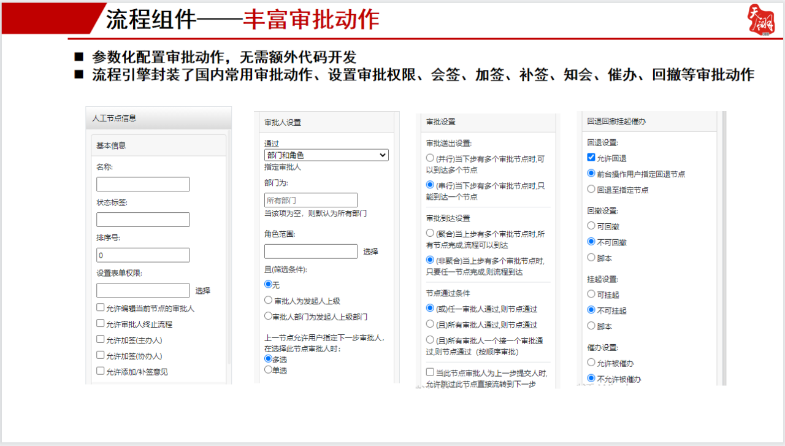Choose 可回撤 in withdrawal settings
This screenshot has height=446, width=785.
(590, 226)
